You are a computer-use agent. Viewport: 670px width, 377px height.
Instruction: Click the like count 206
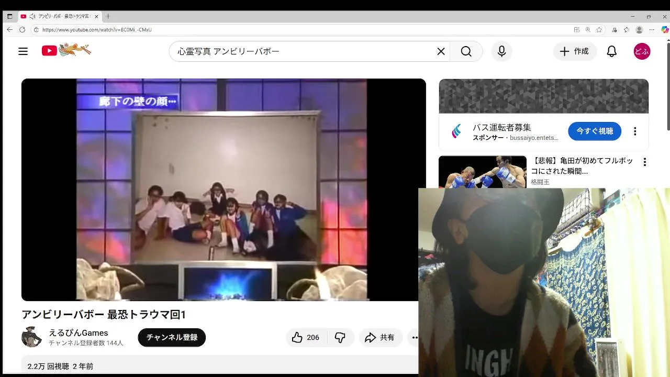point(313,338)
